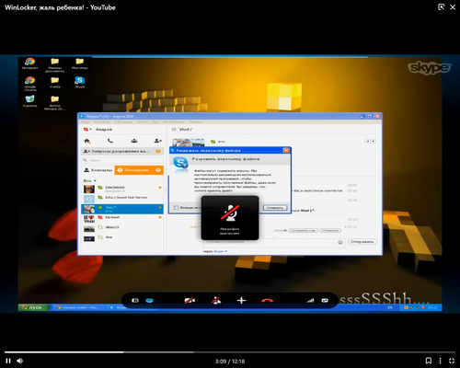Screen dimensions: 460x368
Task: Toggle microphone mute in call bar
Action: (216, 301)
